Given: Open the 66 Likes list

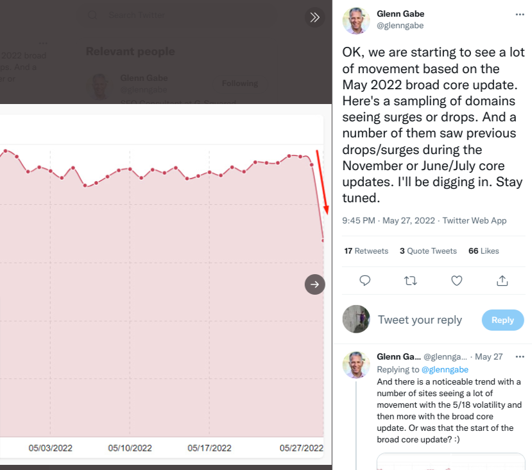Looking at the screenshot, I should pyautogui.click(x=484, y=251).
